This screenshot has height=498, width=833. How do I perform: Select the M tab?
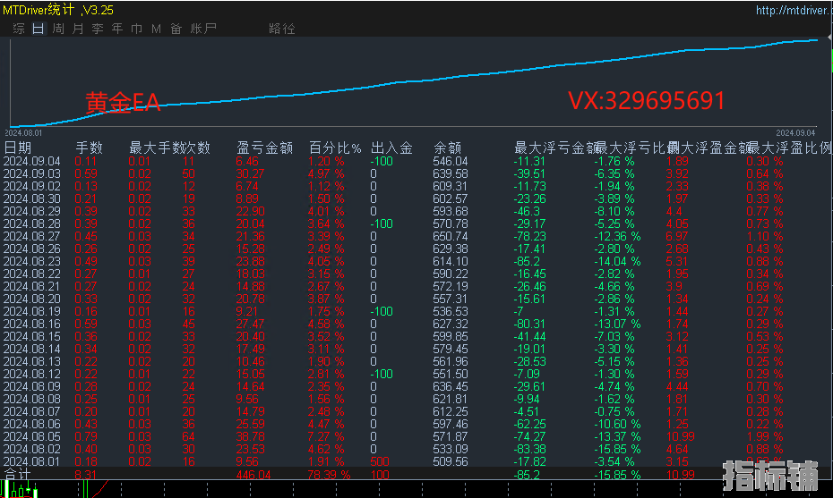156,29
